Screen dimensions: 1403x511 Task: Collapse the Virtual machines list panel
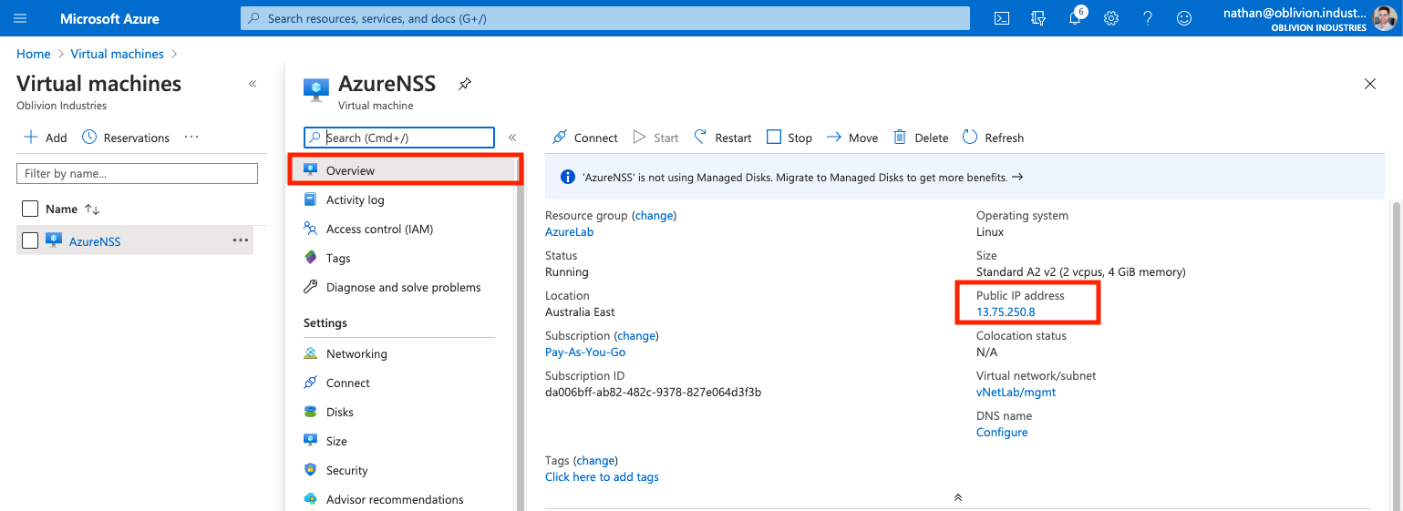(x=253, y=84)
